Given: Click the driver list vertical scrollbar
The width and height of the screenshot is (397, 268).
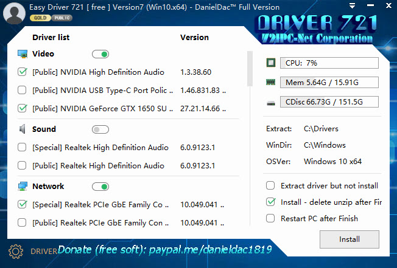Looking at the screenshot, I should pyautogui.click(x=250, y=69).
